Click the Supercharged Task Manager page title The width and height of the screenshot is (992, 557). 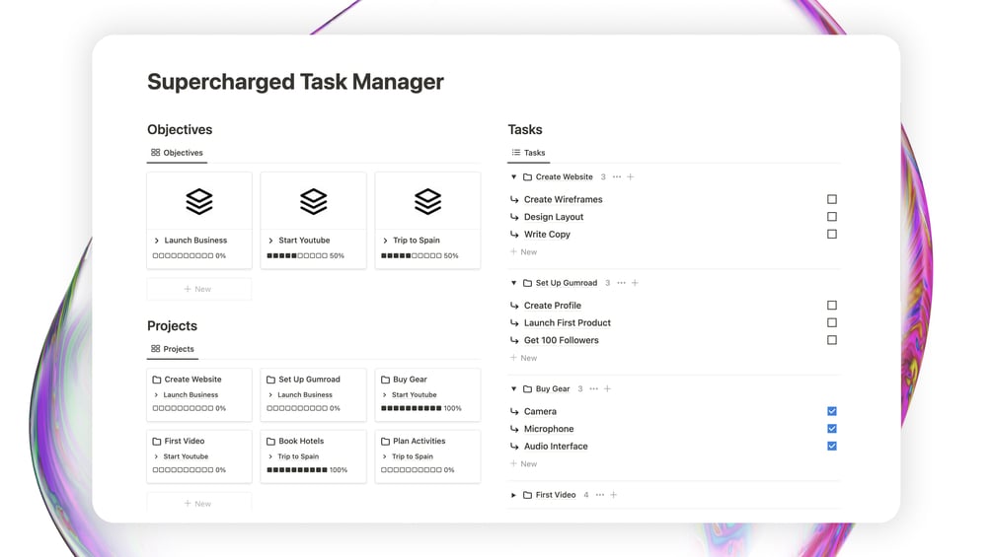click(295, 82)
